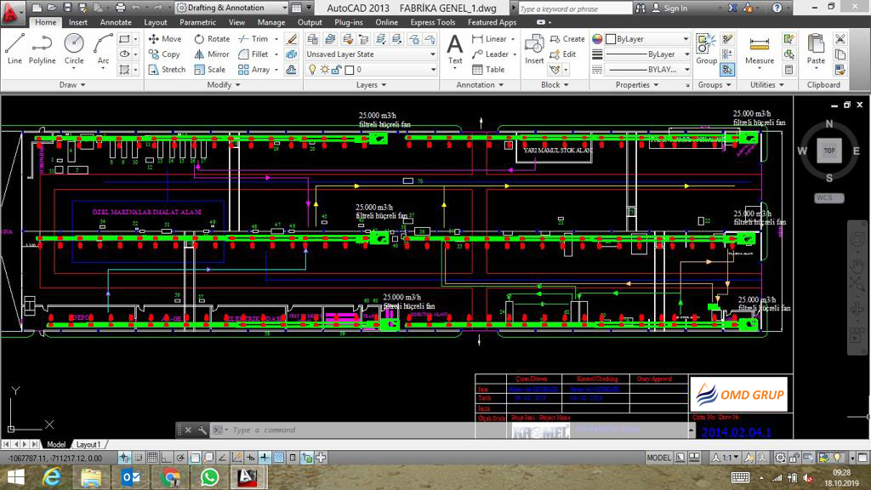This screenshot has width=871, height=490.
Task: Open the Layout1 tab
Action: [88, 444]
